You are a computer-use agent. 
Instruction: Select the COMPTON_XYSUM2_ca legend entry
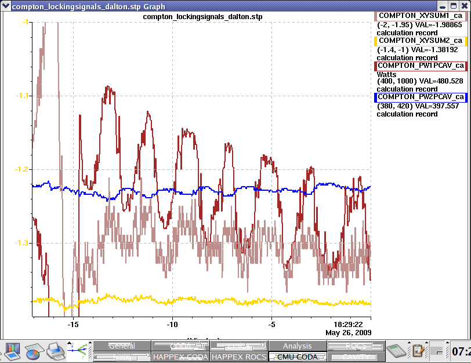(421, 41)
